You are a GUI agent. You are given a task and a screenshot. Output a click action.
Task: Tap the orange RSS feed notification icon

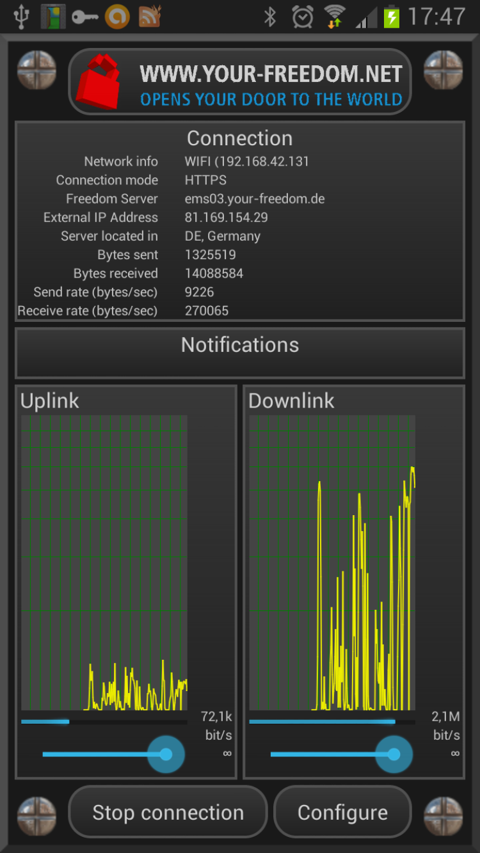coord(149,17)
